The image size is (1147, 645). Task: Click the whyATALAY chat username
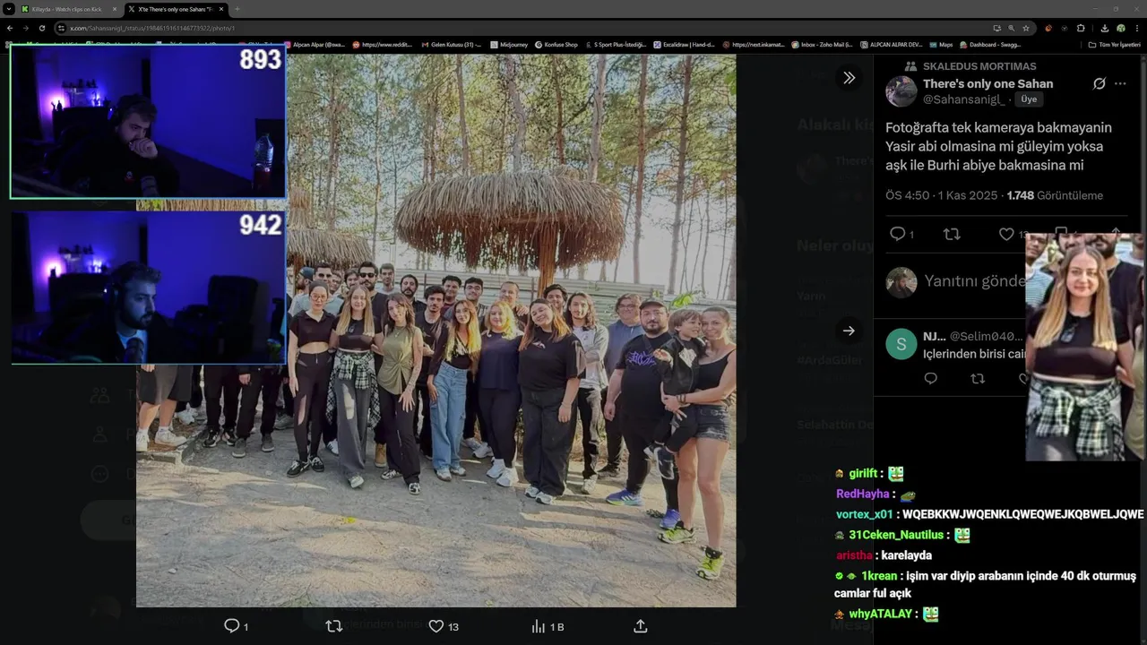[881, 614]
